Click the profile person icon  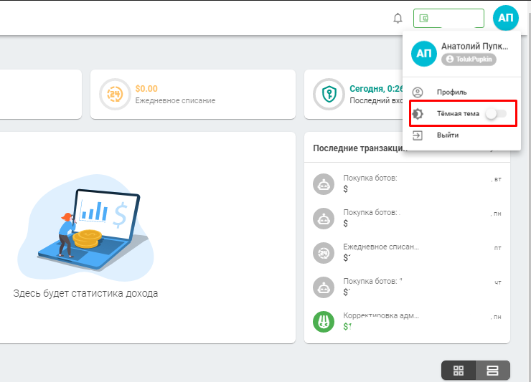pos(418,92)
